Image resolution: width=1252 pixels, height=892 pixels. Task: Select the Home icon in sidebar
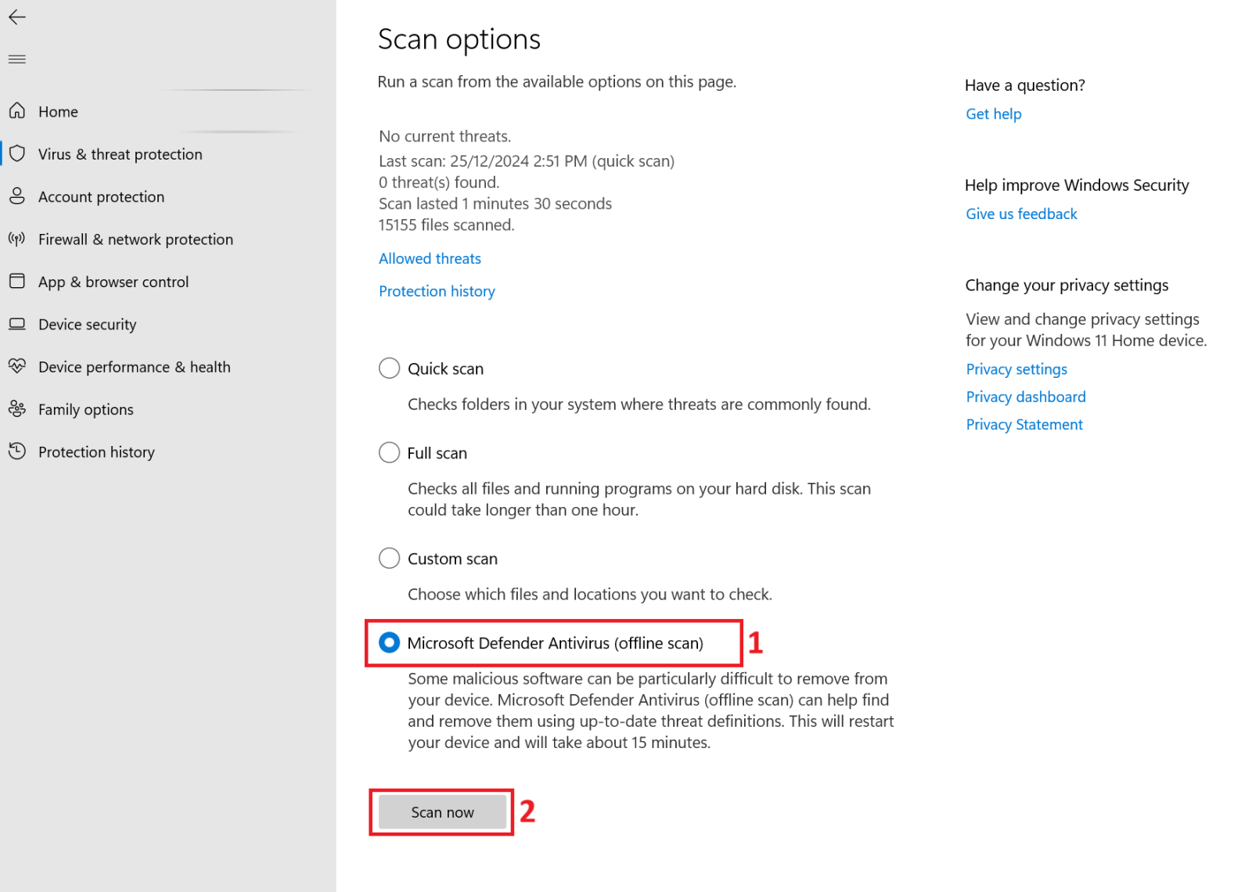[x=17, y=111]
